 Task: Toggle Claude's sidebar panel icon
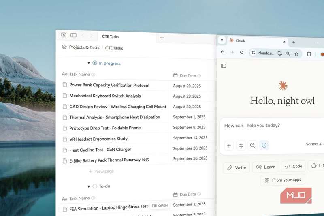pyautogui.click(x=224, y=66)
